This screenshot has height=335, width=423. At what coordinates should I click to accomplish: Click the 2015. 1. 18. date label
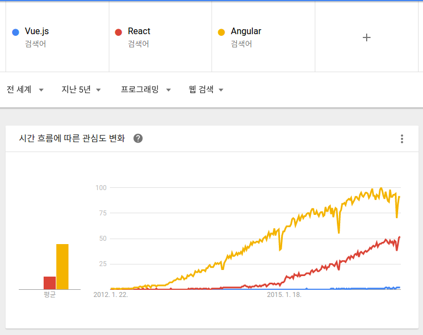tap(284, 295)
